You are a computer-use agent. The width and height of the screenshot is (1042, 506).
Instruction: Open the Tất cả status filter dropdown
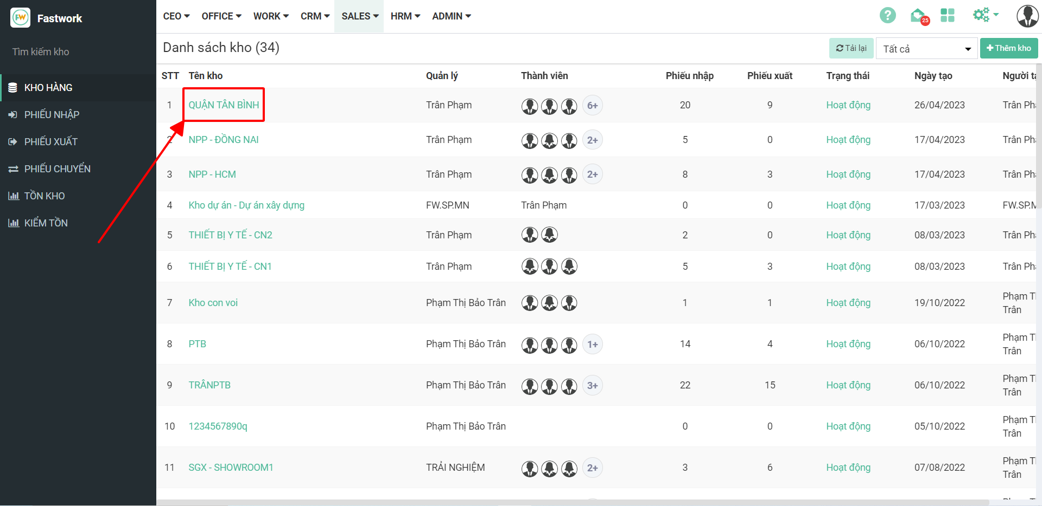(926, 49)
